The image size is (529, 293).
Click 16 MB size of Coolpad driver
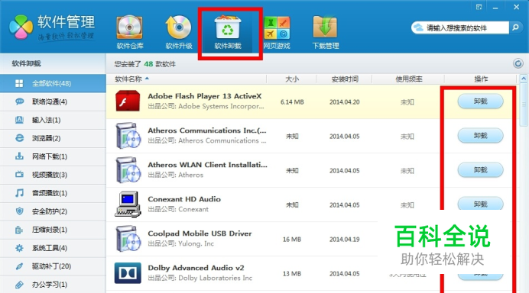click(x=292, y=239)
